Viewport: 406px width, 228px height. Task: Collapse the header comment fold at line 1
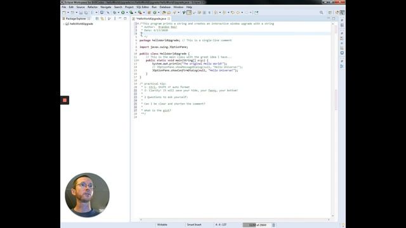click(x=138, y=23)
